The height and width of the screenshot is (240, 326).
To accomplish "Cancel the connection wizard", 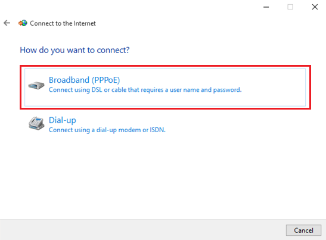I will click(x=303, y=230).
